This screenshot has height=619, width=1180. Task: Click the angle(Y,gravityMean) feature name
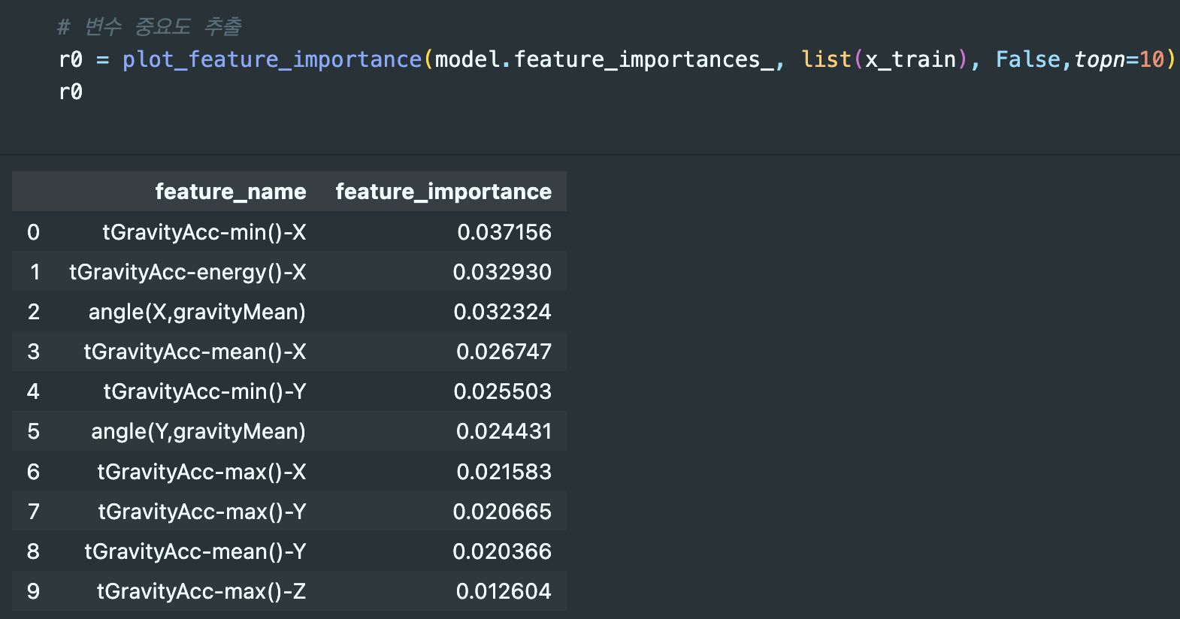click(x=198, y=431)
